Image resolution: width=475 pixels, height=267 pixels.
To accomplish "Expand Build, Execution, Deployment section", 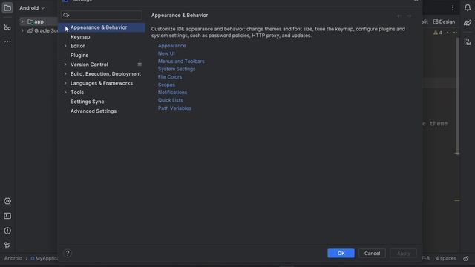I will [65, 74].
